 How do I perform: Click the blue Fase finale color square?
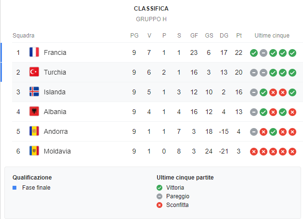point(15,188)
